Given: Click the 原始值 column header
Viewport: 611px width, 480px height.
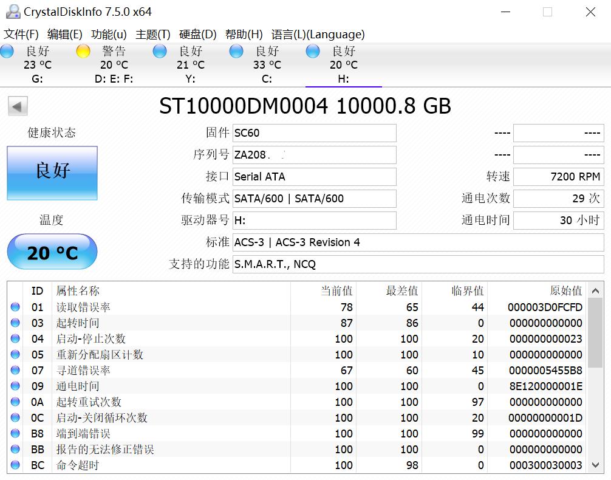Looking at the screenshot, I should click(x=566, y=291).
